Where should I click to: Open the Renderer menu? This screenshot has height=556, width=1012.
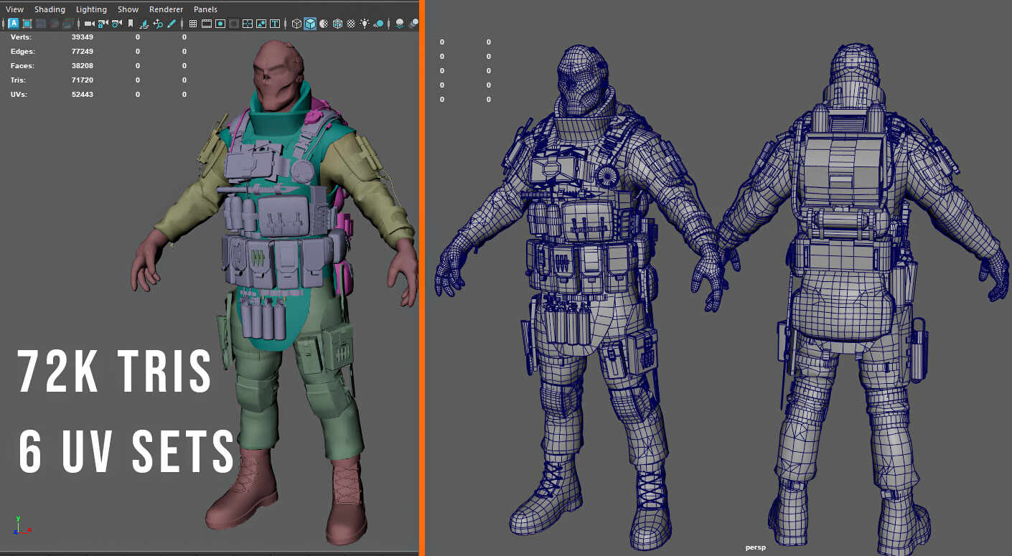point(166,9)
